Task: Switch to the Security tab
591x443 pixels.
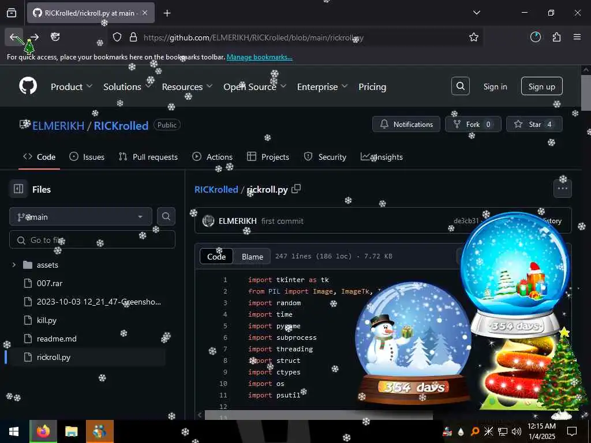Action: point(325,157)
